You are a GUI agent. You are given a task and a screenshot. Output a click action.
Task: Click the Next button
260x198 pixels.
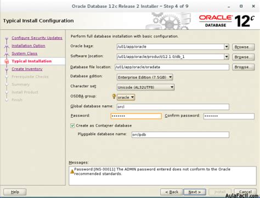click(195, 192)
